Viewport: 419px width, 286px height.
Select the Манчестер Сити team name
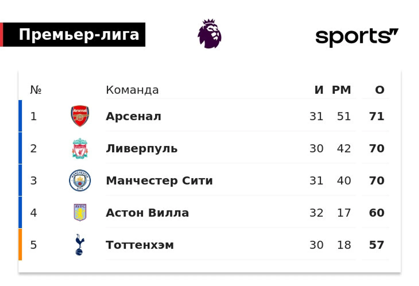click(x=159, y=181)
